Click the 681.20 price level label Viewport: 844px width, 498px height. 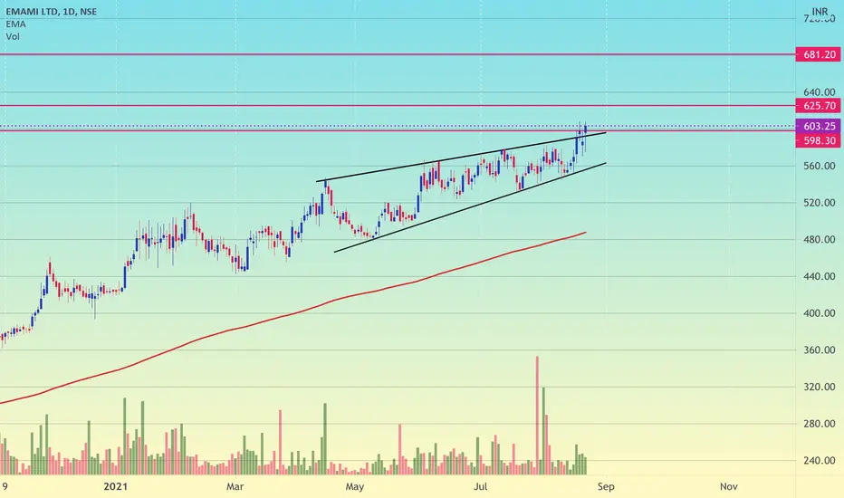click(x=820, y=54)
